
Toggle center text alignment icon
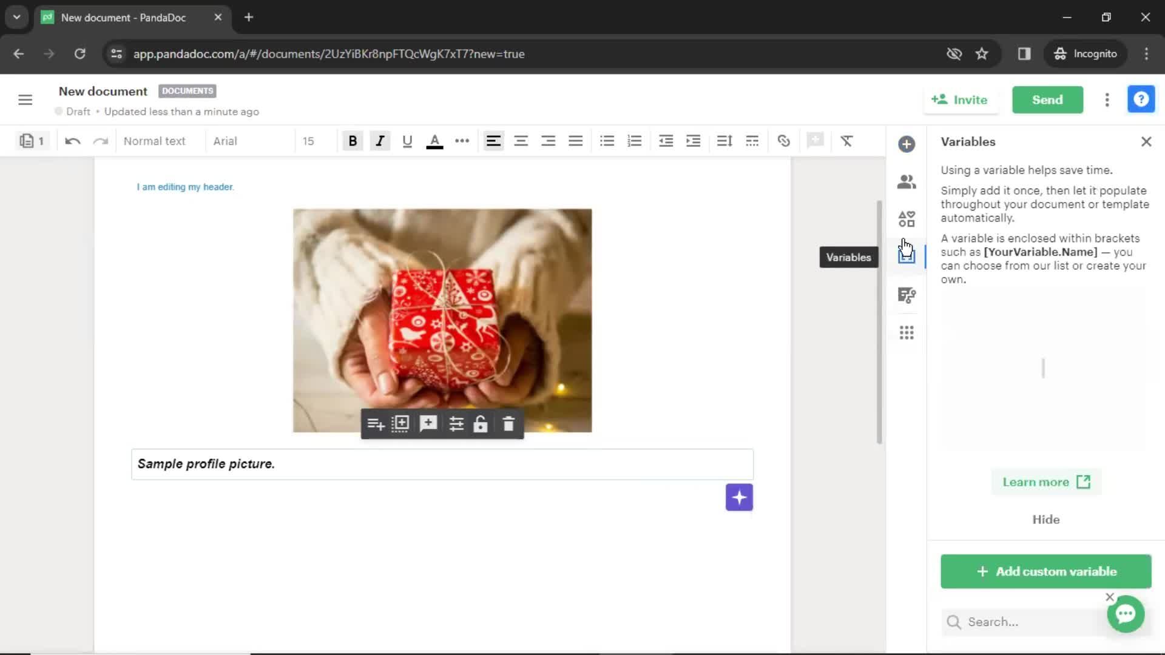pyautogui.click(x=521, y=141)
